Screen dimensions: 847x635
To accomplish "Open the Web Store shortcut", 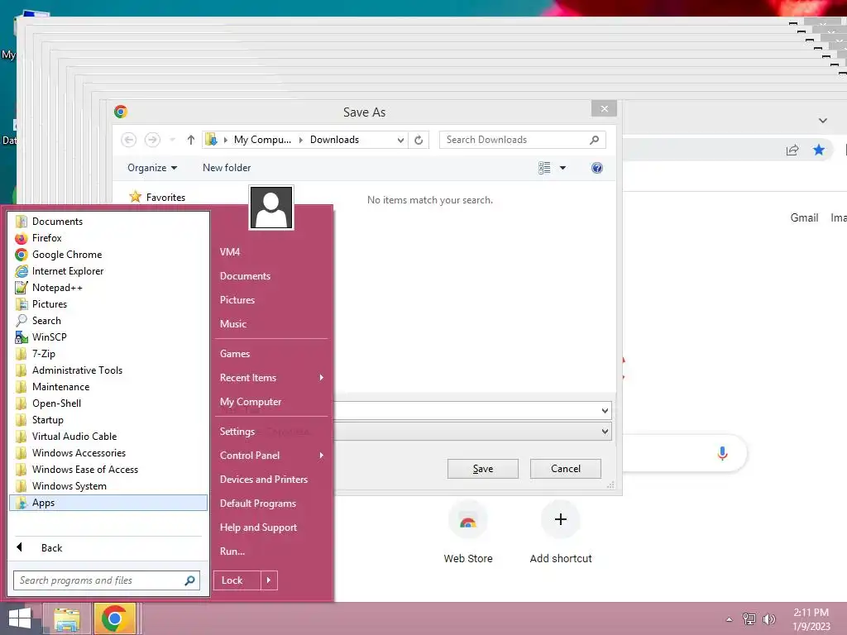I will tap(468, 532).
